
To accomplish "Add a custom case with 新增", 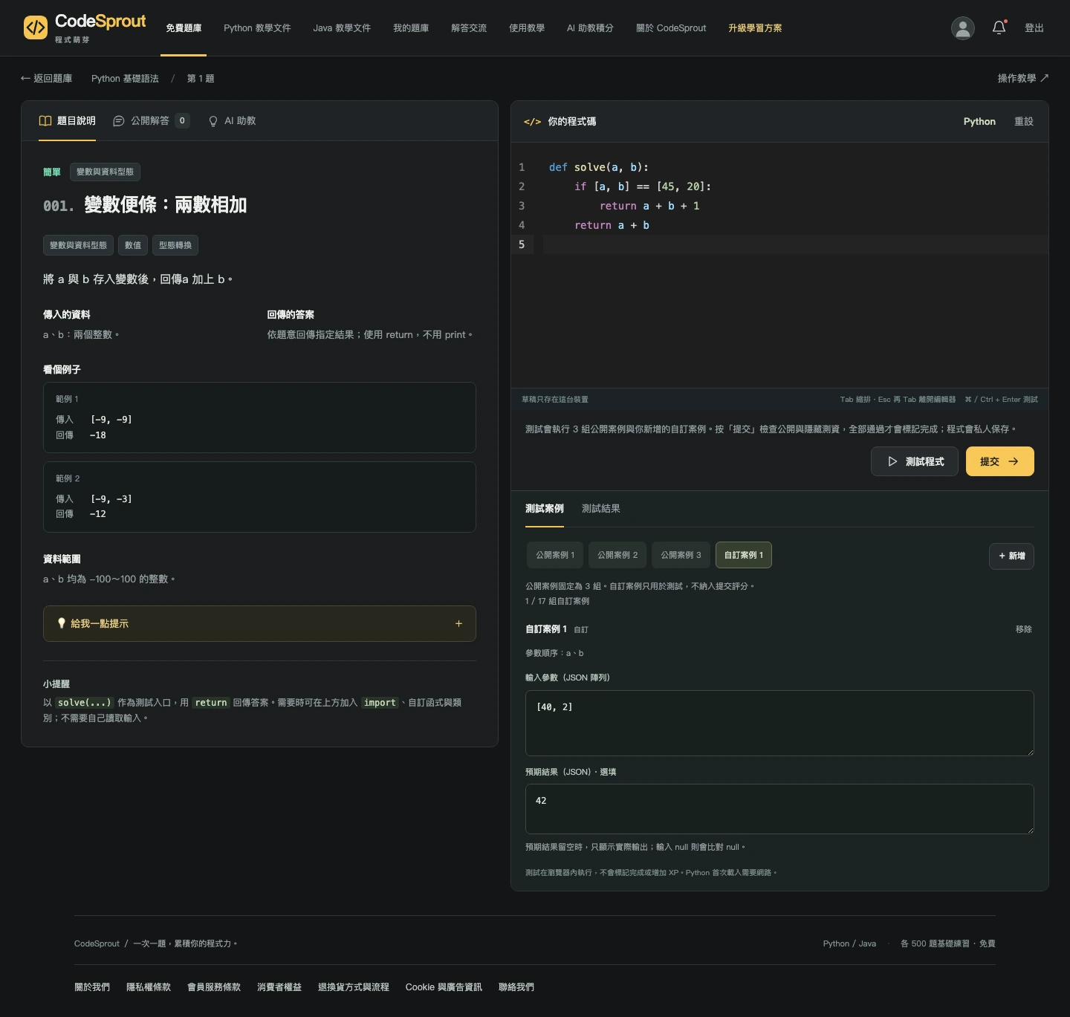I will click(1011, 556).
